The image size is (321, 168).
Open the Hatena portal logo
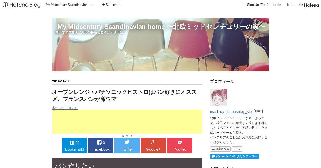[309, 5]
